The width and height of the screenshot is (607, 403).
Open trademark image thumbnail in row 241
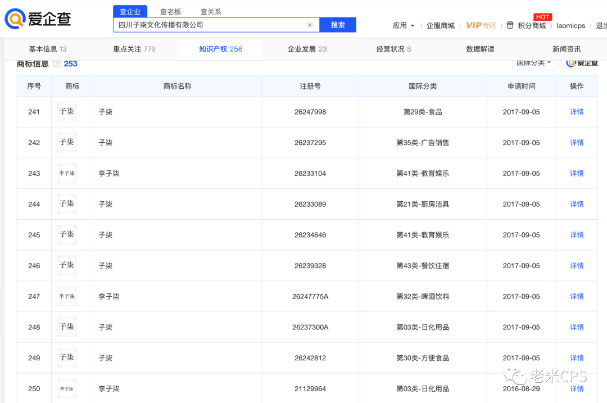coord(66,111)
